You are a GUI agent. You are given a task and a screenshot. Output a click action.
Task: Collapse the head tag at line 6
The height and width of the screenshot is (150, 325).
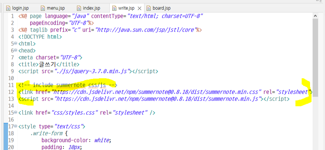click(16, 50)
